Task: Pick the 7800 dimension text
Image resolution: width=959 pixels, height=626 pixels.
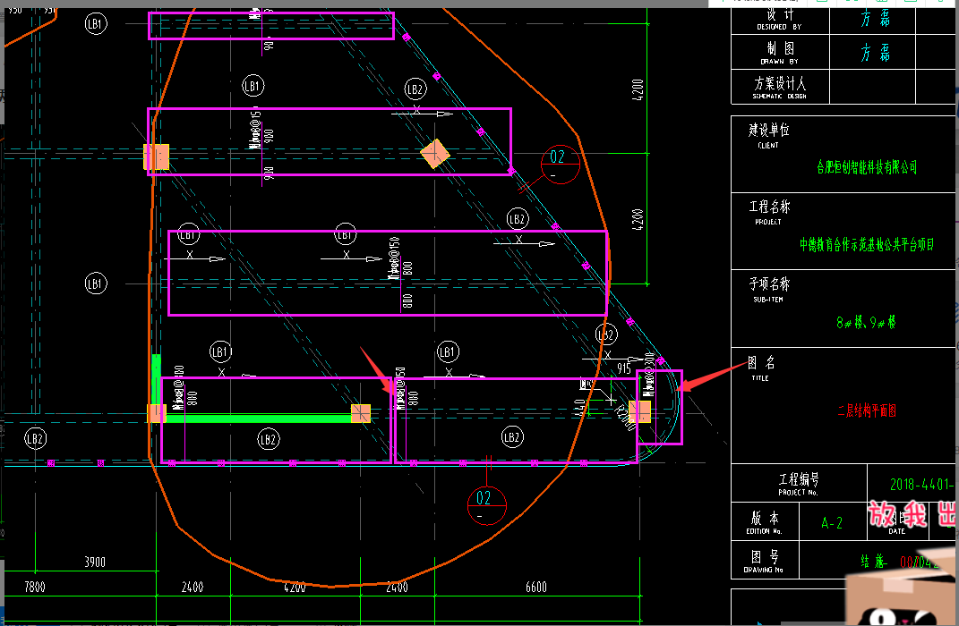Action: (x=35, y=587)
